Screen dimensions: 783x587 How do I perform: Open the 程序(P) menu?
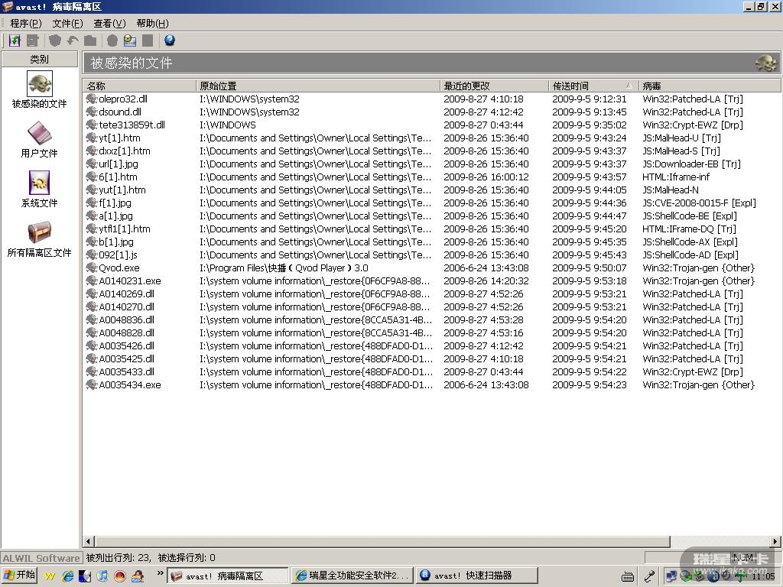26,24
